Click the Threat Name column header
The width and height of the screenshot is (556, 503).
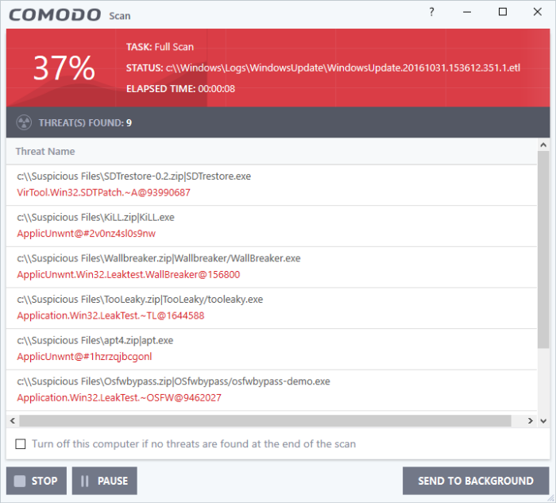pyautogui.click(x=45, y=151)
